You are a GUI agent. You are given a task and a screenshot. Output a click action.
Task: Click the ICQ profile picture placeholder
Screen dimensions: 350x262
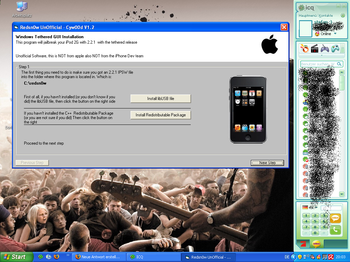305,29
